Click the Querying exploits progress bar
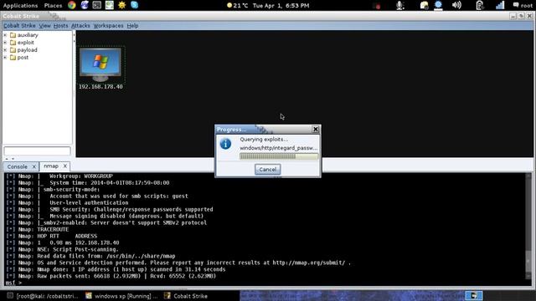536x301 pixels. [x=279, y=156]
